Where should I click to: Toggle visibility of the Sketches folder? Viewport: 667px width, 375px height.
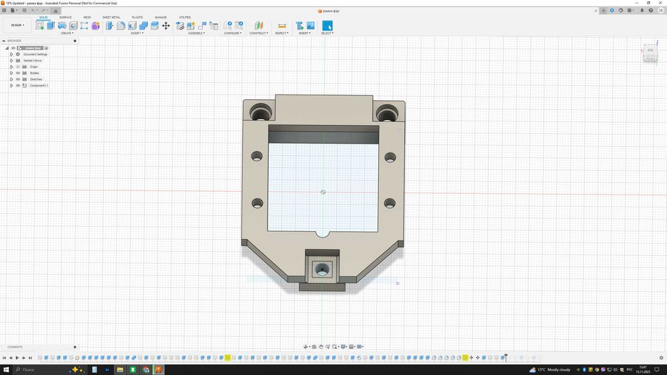(x=18, y=79)
